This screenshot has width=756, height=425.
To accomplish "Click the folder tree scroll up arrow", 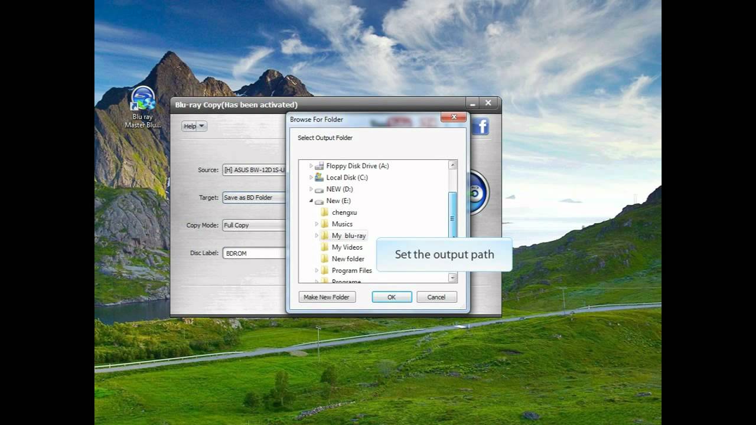I will (453, 165).
